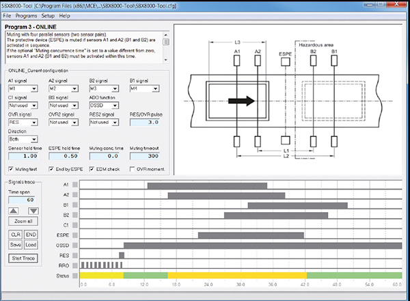Open the Help menu

[64, 16]
